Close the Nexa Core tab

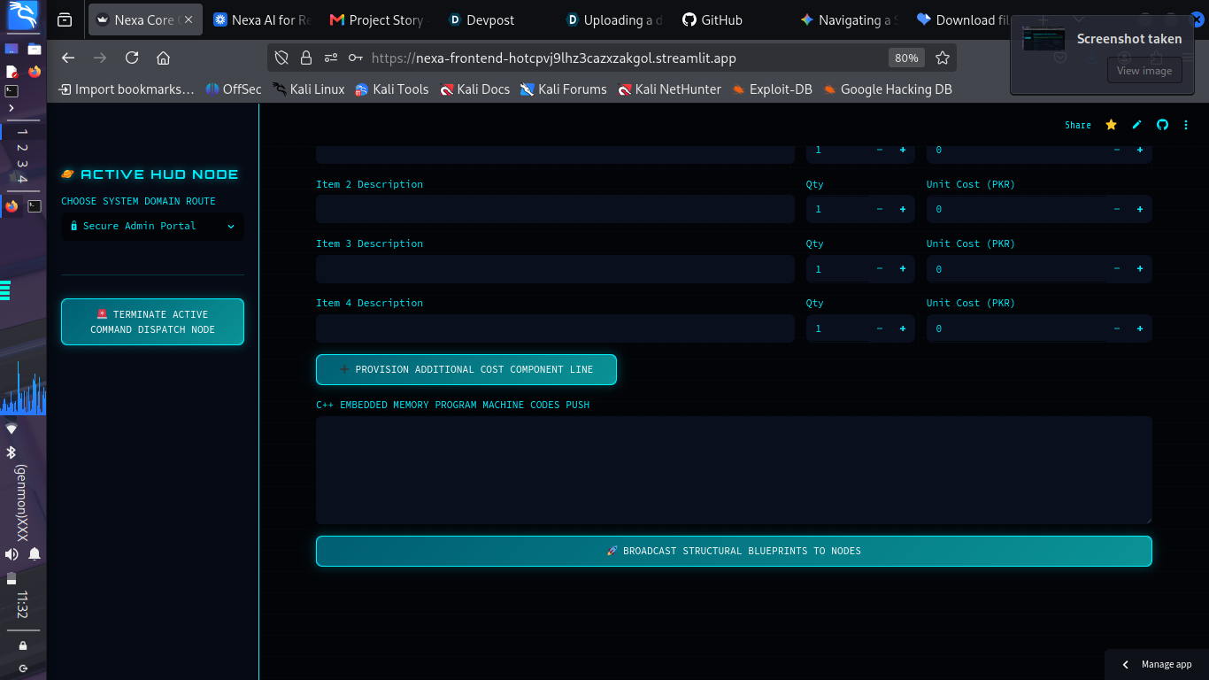click(x=188, y=19)
